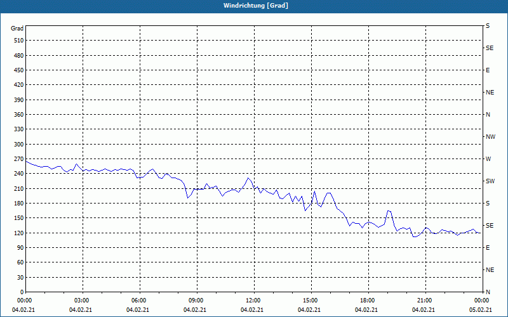Click the W compass label
The image size is (508, 317).
coord(488,159)
